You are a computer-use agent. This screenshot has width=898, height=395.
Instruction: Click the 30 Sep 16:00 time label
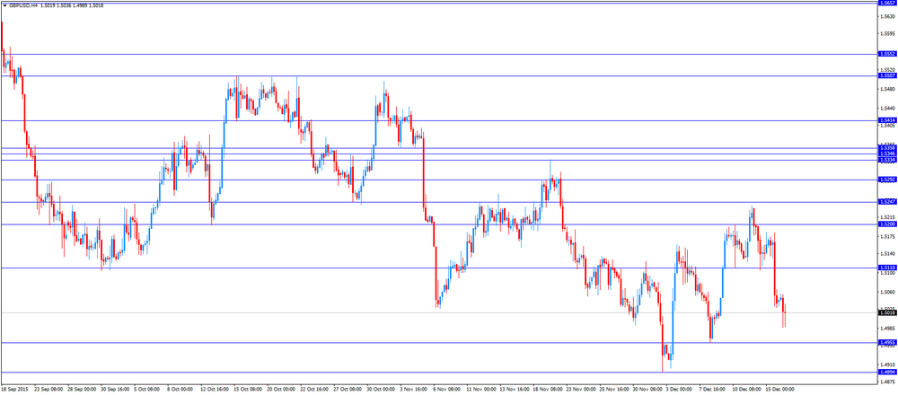pyautogui.click(x=114, y=388)
